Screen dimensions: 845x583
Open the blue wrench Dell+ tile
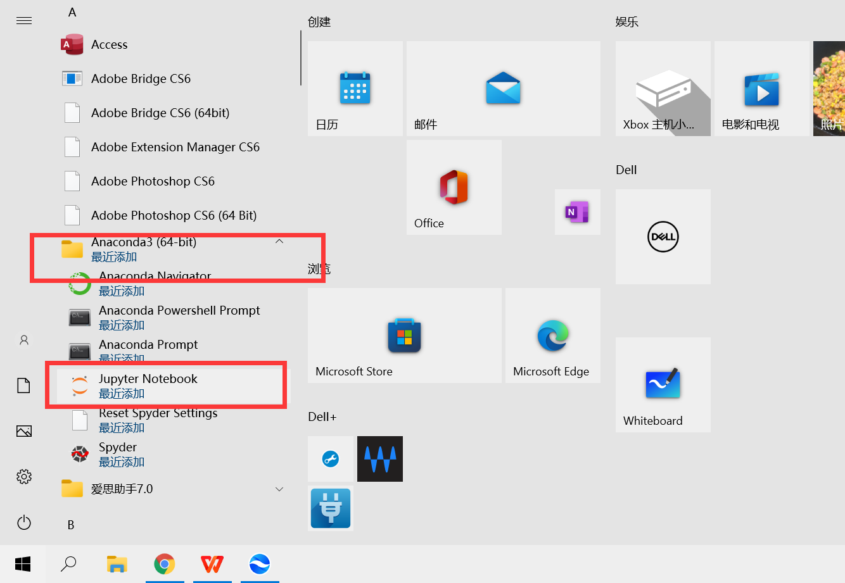331,459
